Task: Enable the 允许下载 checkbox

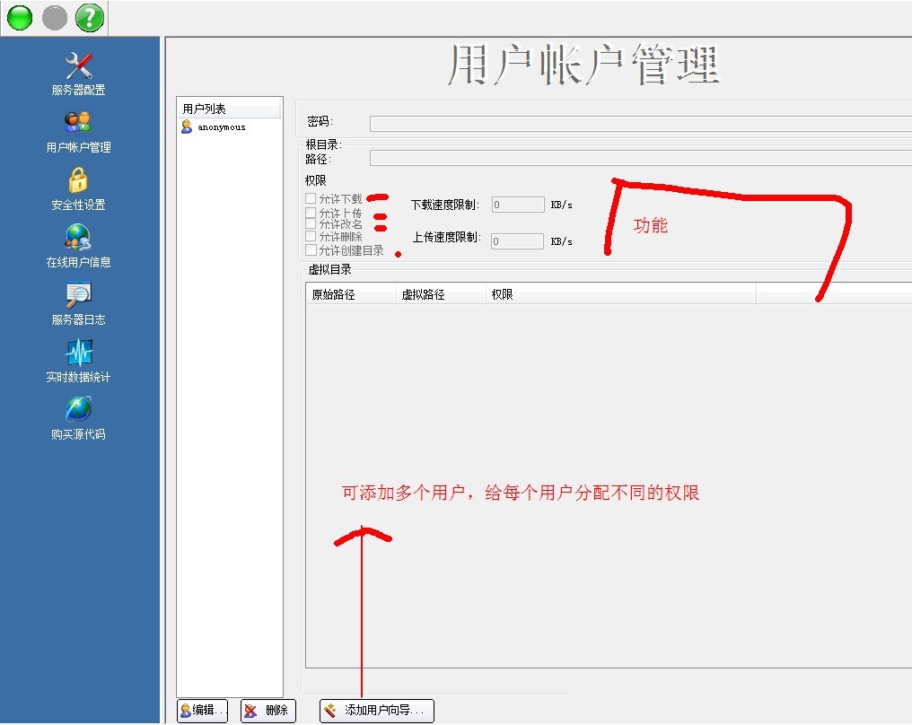Action: click(311, 198)
